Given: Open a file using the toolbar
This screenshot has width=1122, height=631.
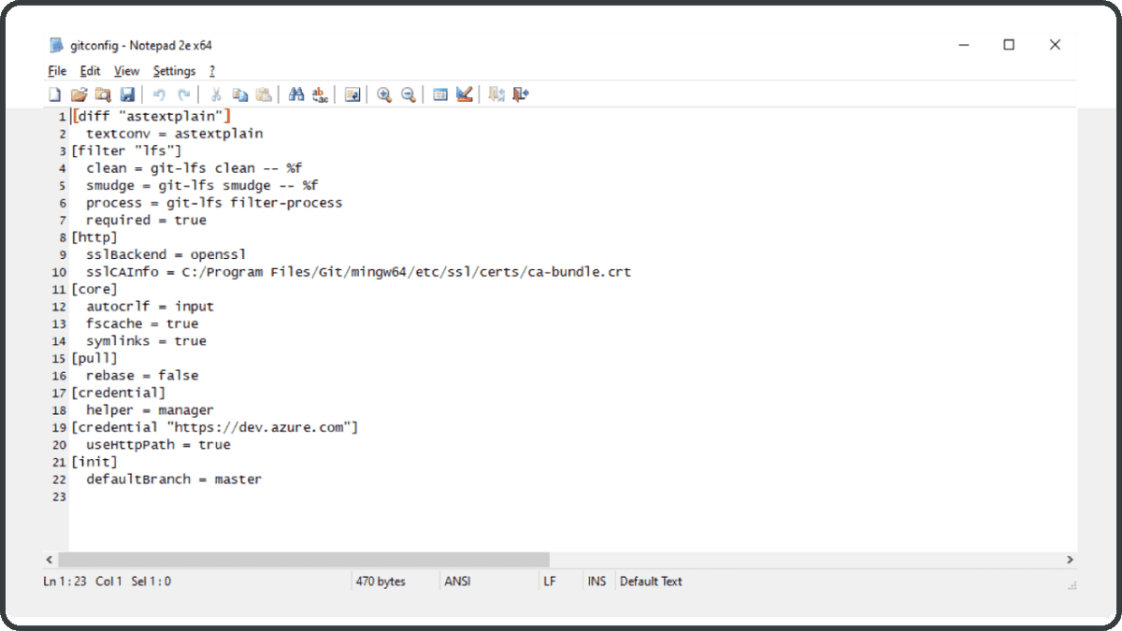Looking at the screenshot, I should click(79, 93).
